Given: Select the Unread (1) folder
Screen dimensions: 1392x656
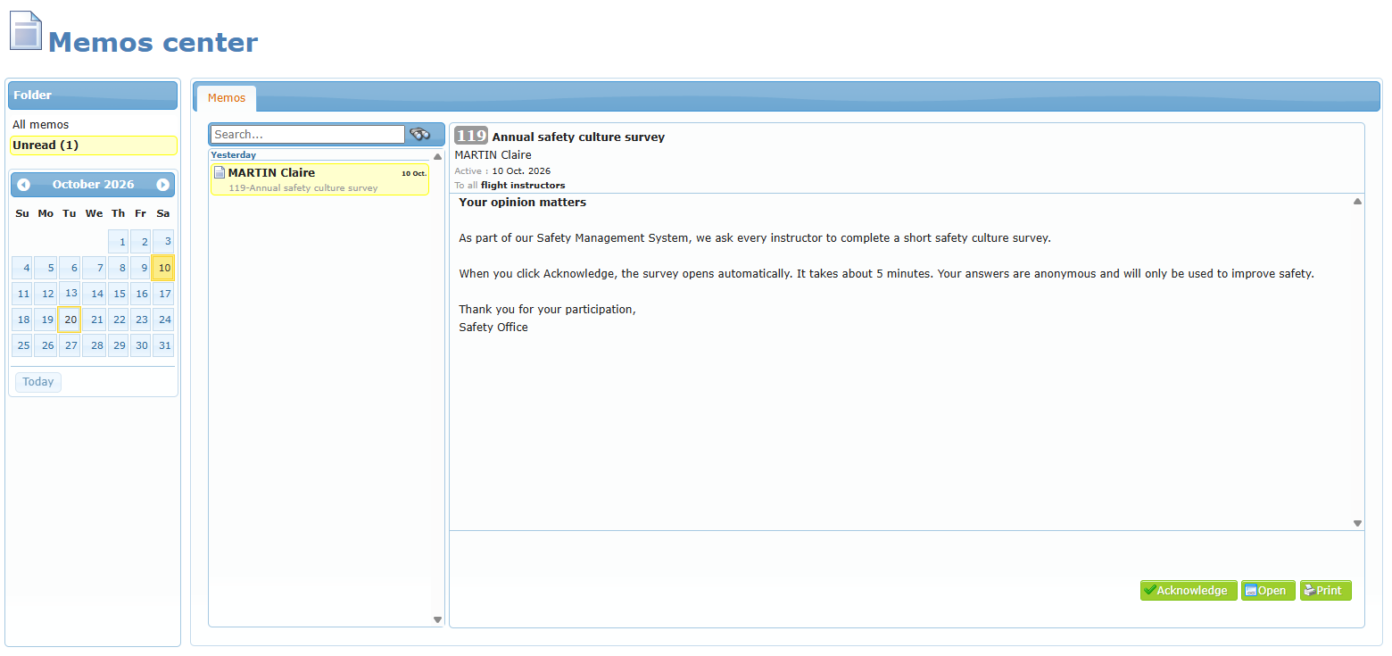Looking at the screenshot, I should pyautogui.click(x=94, y=145).
